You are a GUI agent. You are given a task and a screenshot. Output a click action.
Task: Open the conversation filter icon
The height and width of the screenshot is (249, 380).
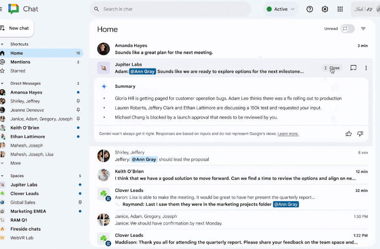coord(364,29)
